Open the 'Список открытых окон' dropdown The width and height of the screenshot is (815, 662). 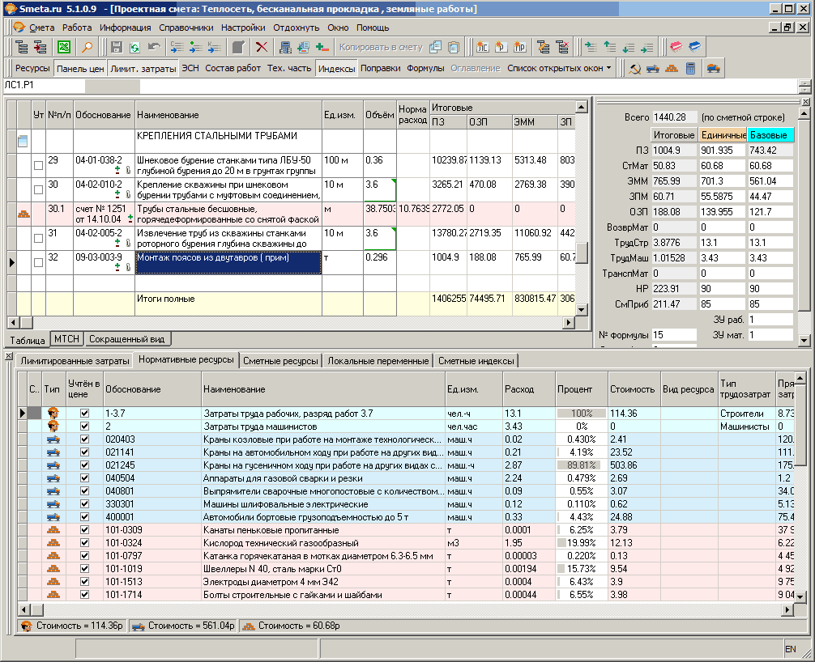(x=559, y=69)
